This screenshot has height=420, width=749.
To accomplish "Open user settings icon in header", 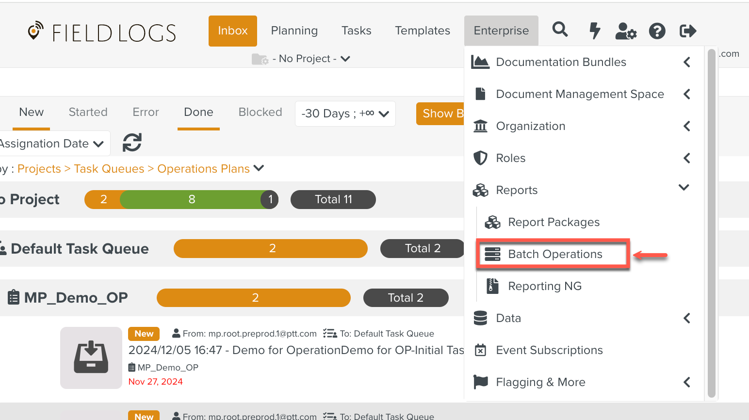I will (x=625, y=31).
